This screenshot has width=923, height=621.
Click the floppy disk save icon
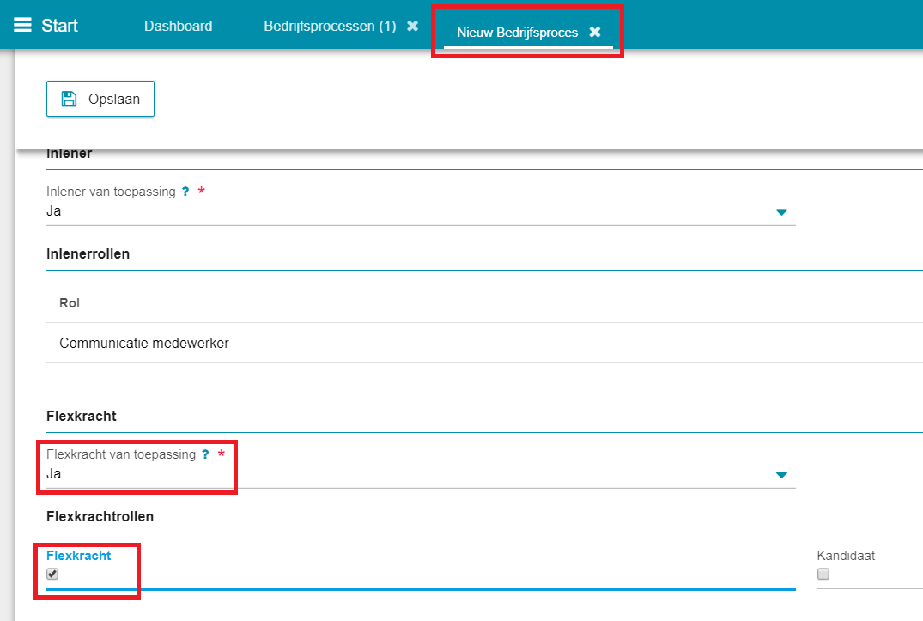point(69,98)
